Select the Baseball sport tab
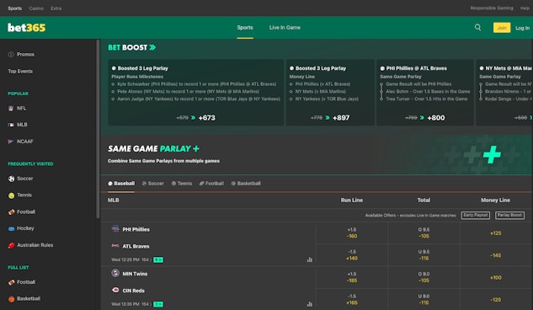 pyautogui.click(x=121, y=184)
